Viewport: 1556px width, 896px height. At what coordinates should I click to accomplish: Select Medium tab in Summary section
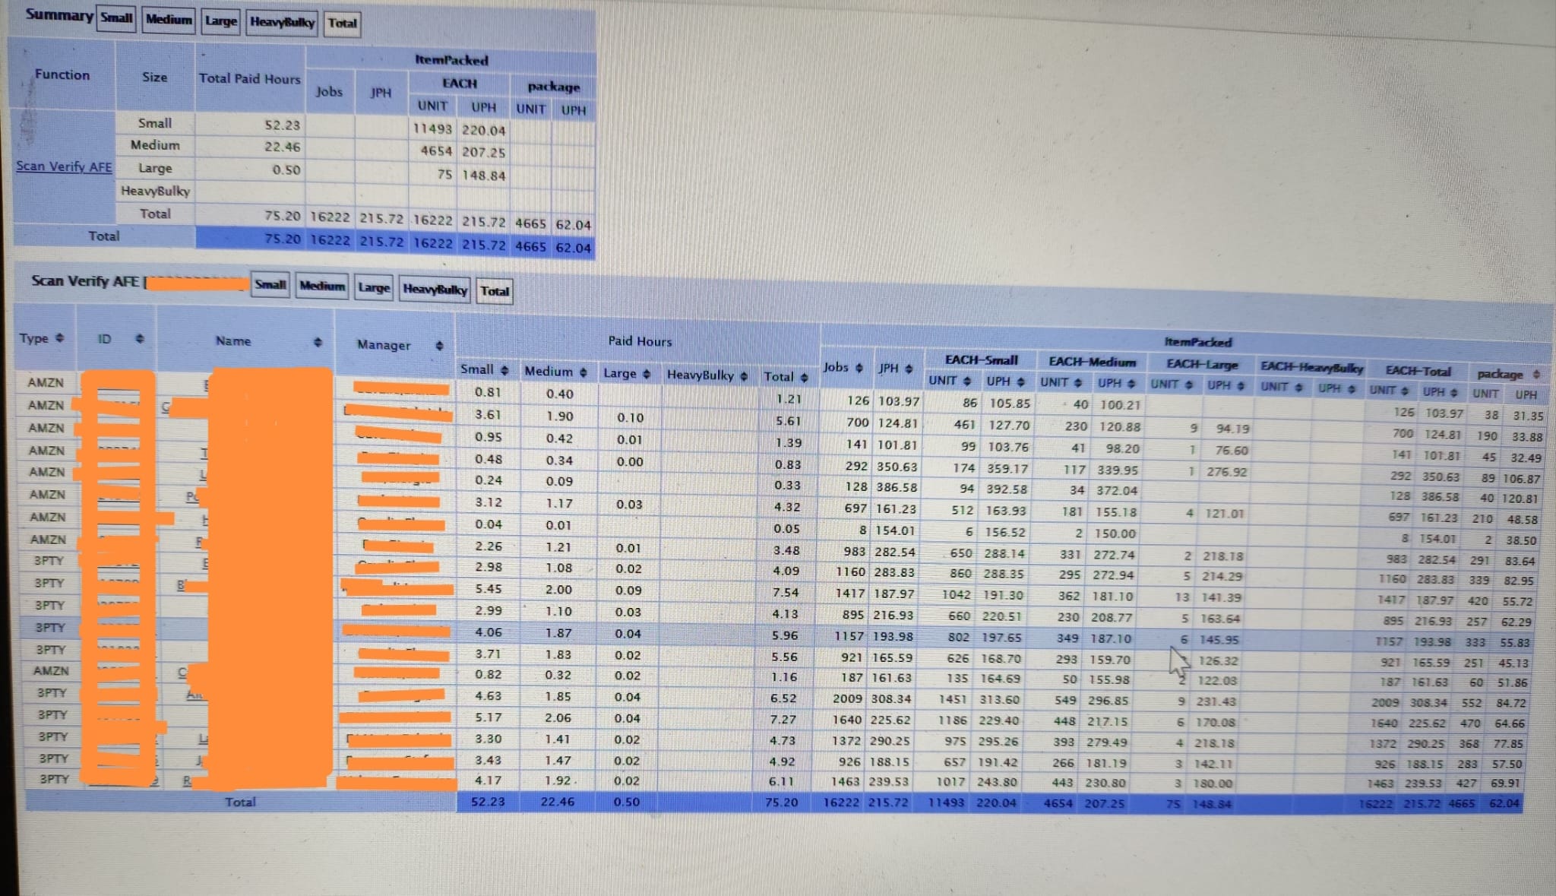coord(169,19)
